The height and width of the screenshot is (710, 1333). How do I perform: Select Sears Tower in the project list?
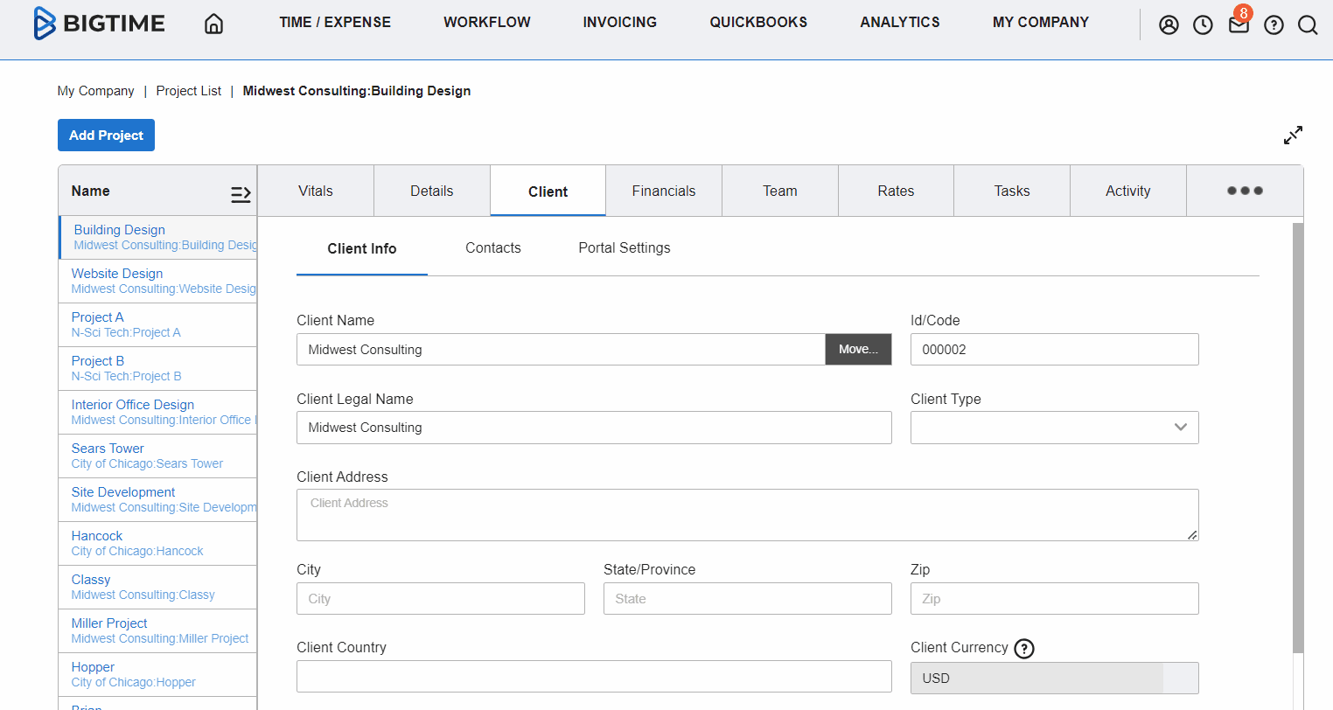108,449
